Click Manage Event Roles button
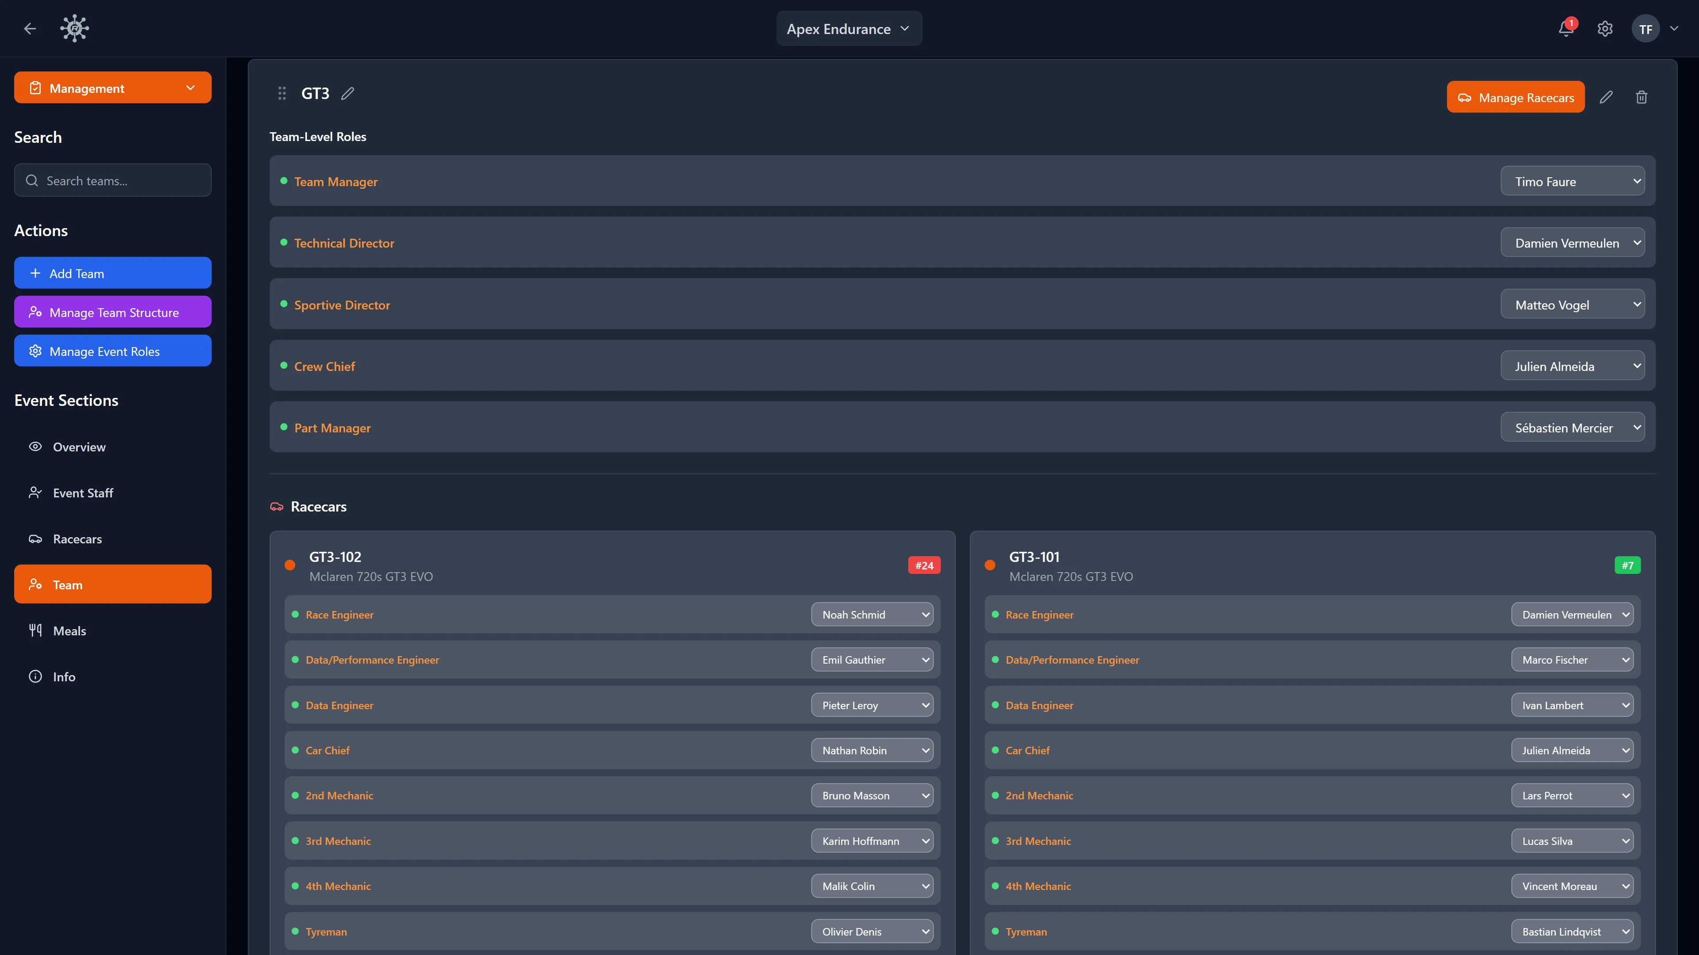Viewport: 1699px width, 955px height. (113, 351)
